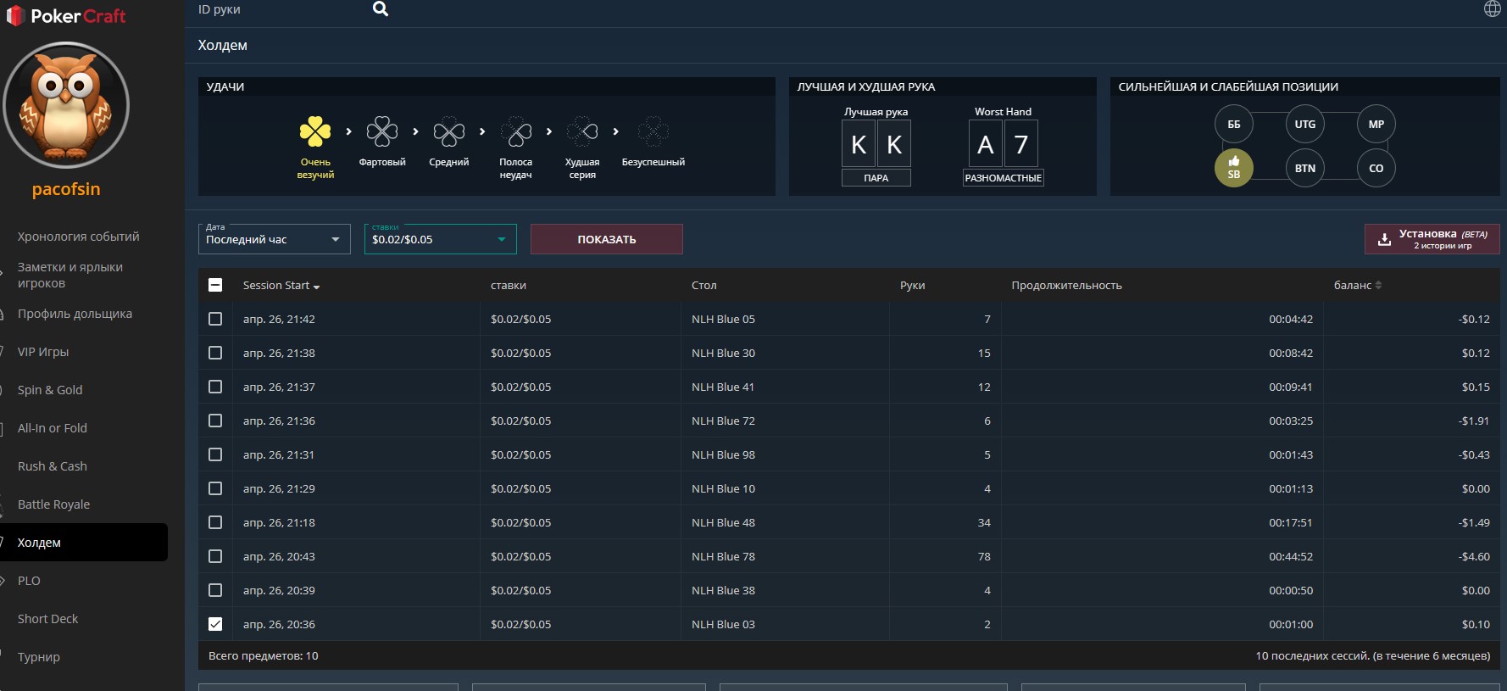This screenshot has width=1507, height=691.
Task: Check the session row апр. 26, 21:36
Action: [215, 421]
